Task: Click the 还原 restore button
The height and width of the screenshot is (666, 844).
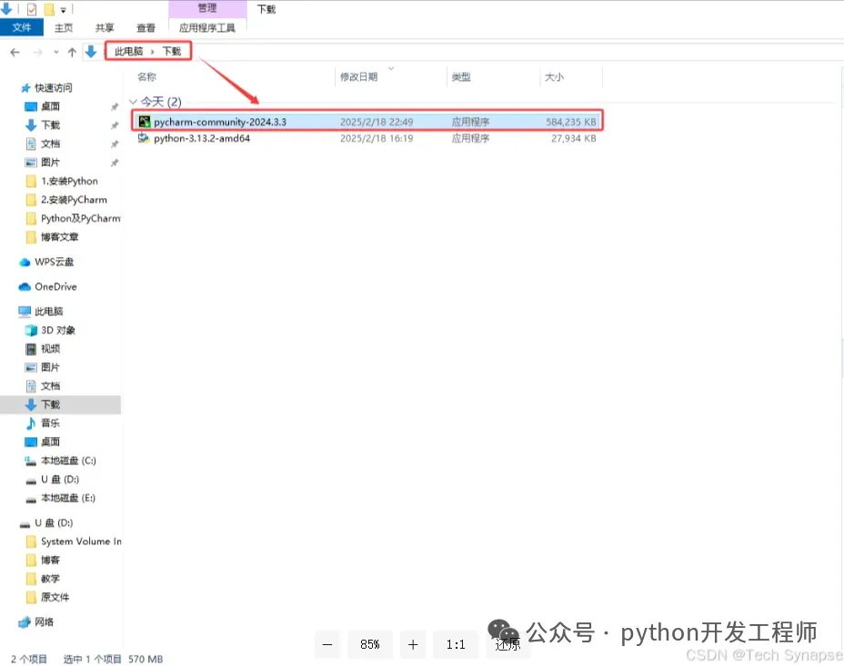Action: click(507, 644)
